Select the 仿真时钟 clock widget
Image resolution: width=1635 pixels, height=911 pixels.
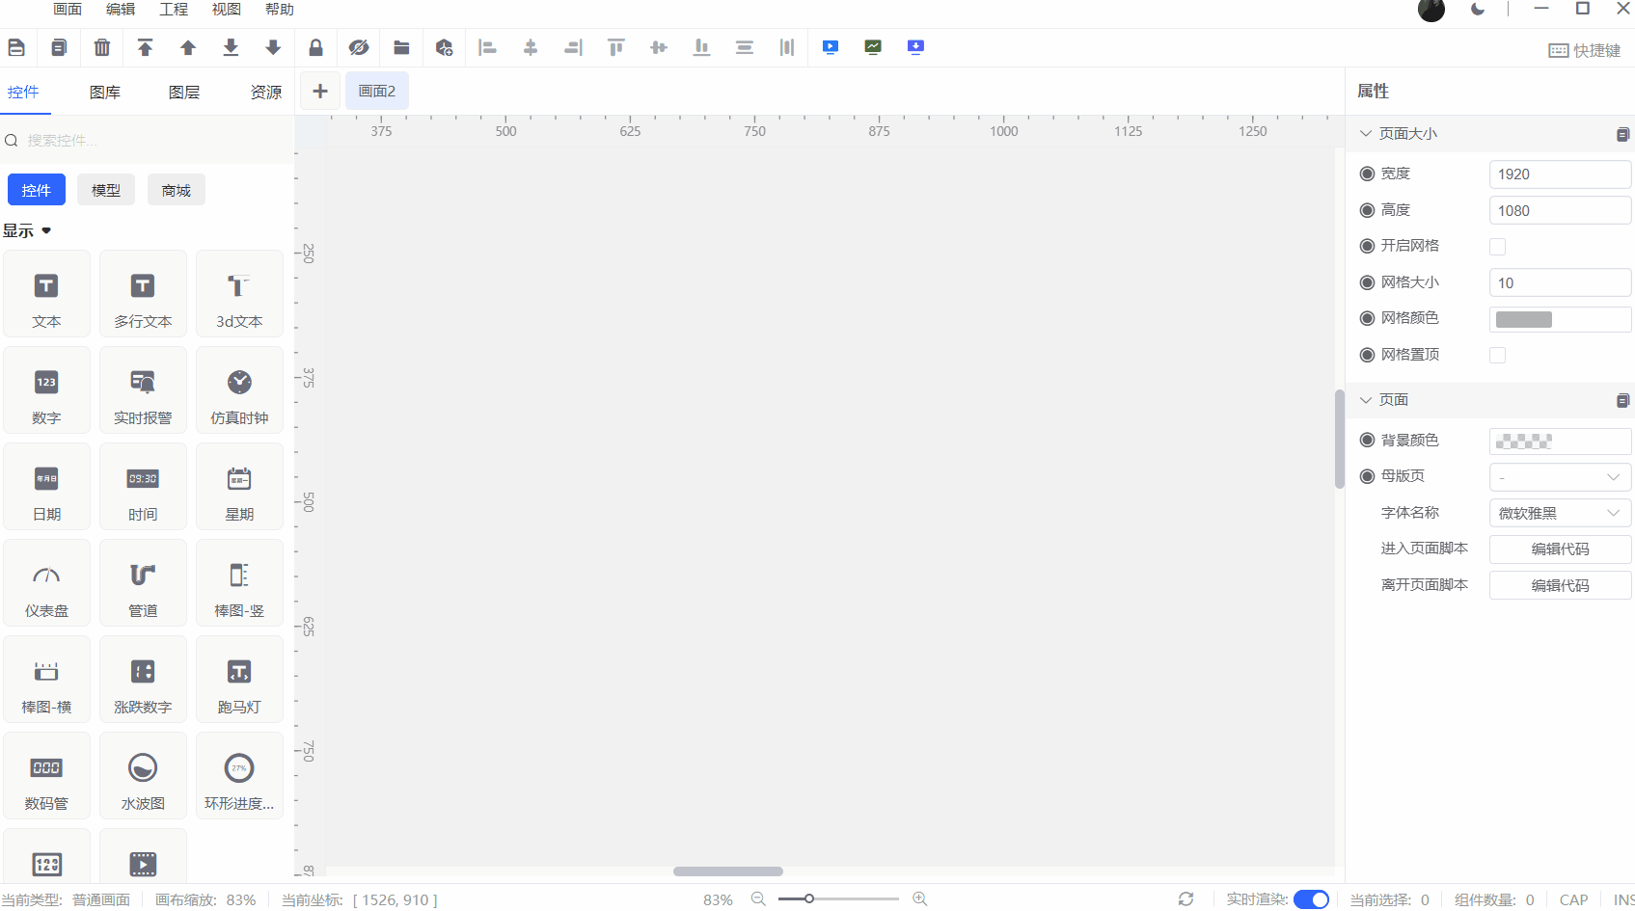[239, 390]
